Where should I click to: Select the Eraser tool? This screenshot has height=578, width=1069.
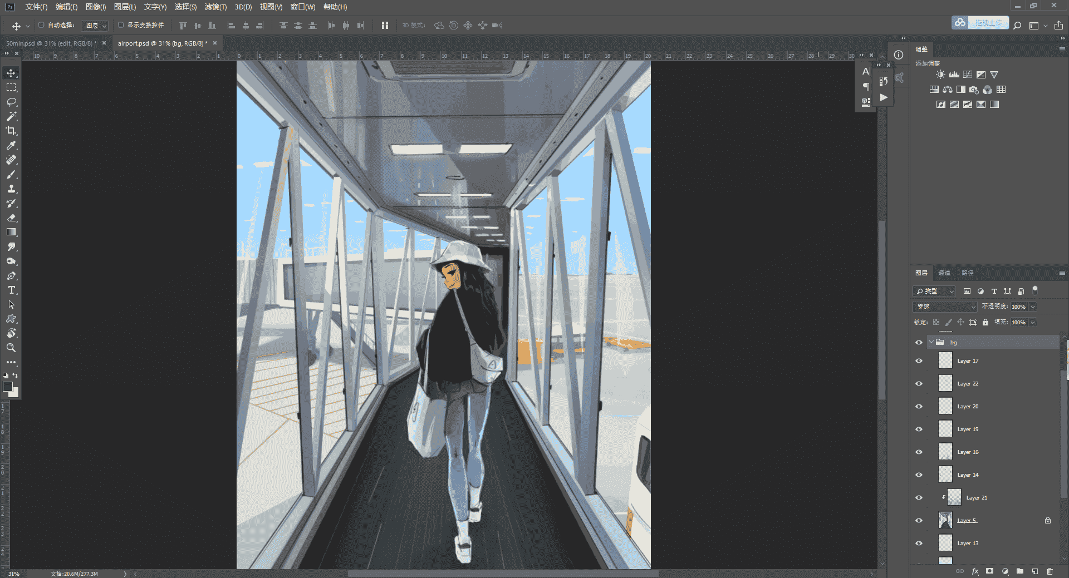pos(11,218)
